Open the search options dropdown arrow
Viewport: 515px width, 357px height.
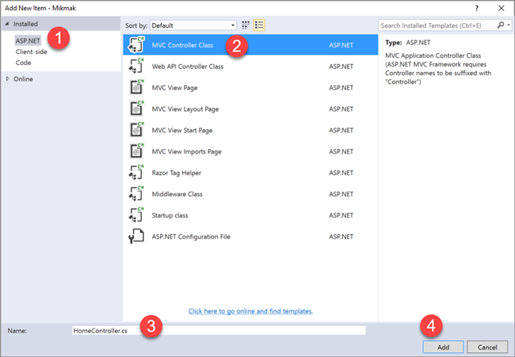509,25
